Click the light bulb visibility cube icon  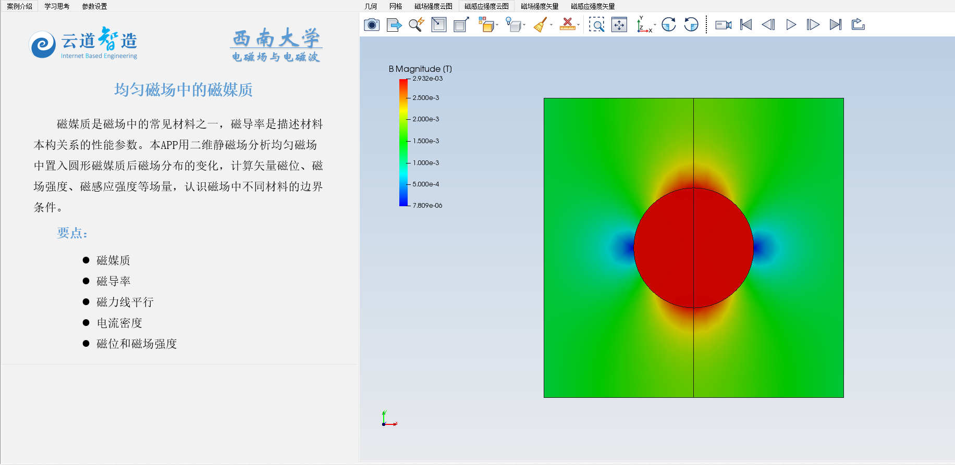click(x=513, y=24)
